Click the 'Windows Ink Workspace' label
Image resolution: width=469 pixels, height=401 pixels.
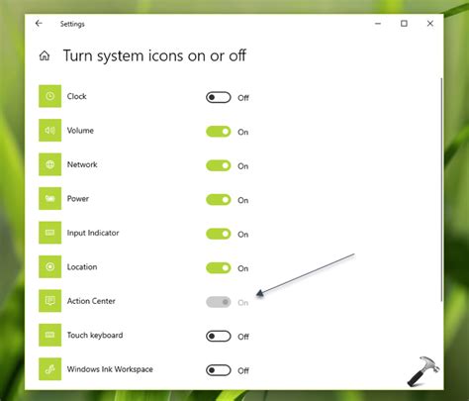point(110,369)
